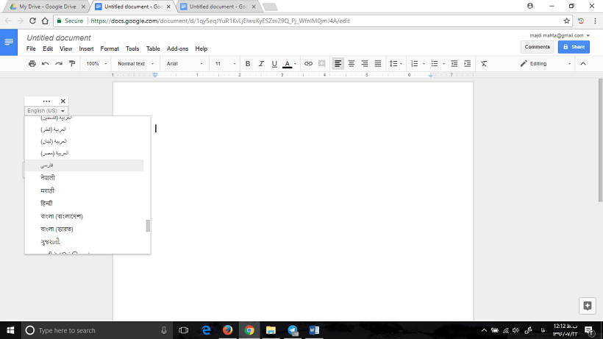Click the Clear formatting icon
The height and width of the screenshot is (339, 603).
point(484,64)
